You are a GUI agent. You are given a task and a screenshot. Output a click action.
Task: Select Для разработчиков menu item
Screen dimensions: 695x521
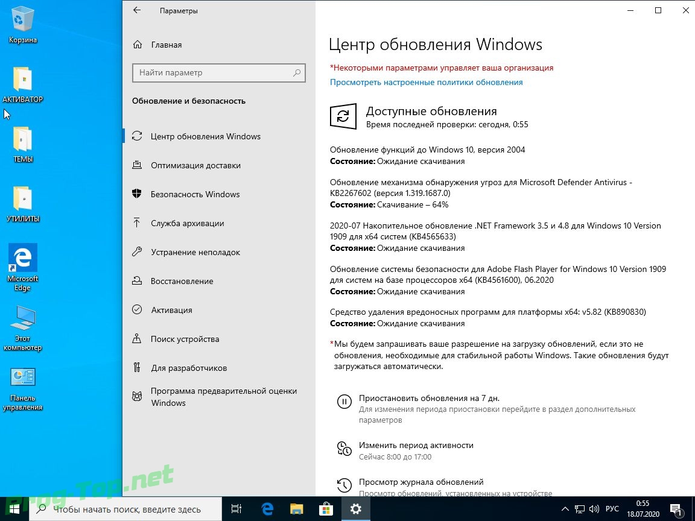(x=218, y=367)
